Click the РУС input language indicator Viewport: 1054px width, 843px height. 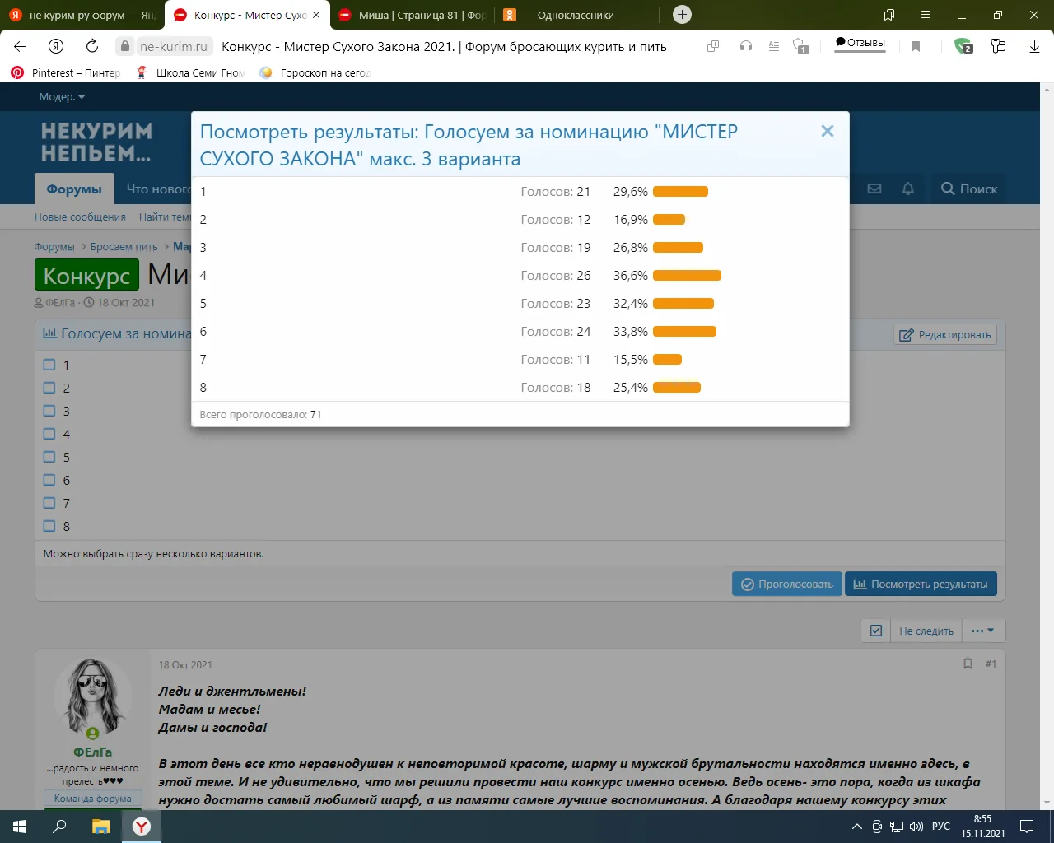941,827
